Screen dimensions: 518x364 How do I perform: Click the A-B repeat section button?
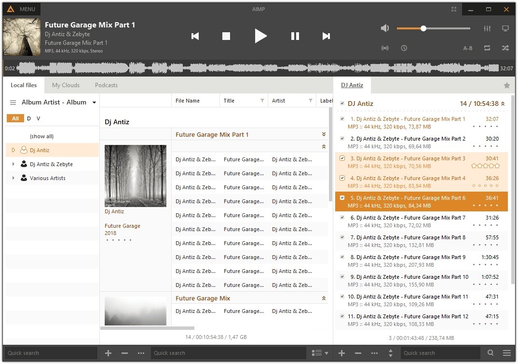467,48
